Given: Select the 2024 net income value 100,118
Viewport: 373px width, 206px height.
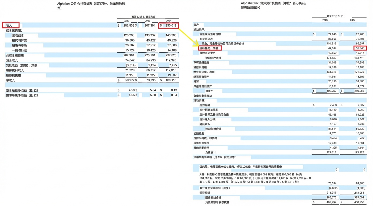Looking at the screenshot, I should coord(171,80).
